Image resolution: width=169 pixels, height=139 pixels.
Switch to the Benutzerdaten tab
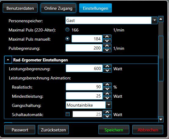[x=20, y=8]
